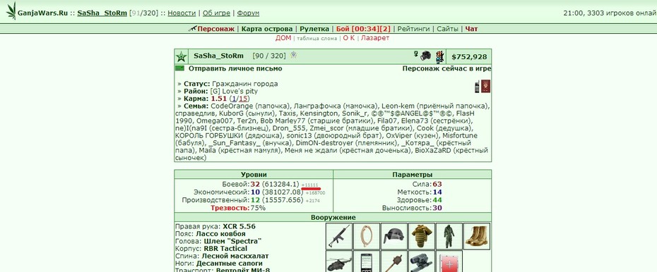The width and height of the screenshot is (657, 272).
Task: Select the red first-aid kit thumbnail
Action: 449,261
